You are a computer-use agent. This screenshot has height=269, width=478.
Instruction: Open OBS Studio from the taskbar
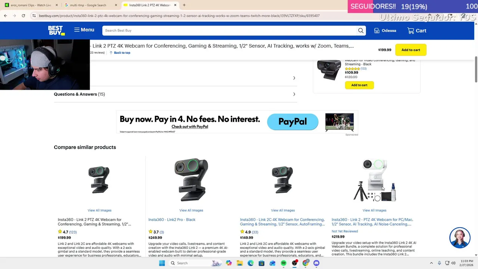point(295,263)
